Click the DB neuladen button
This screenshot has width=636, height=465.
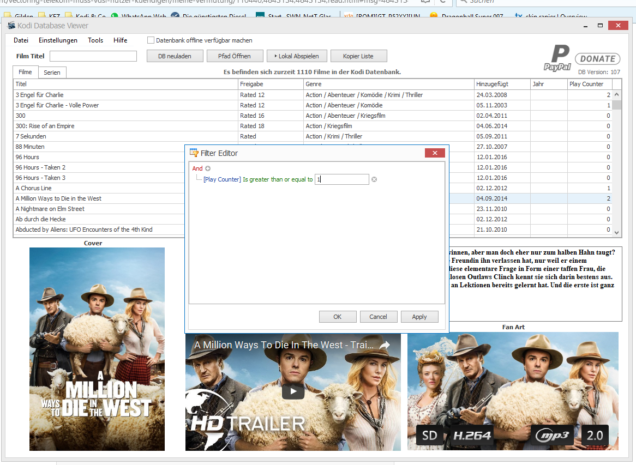coord(175,56)
